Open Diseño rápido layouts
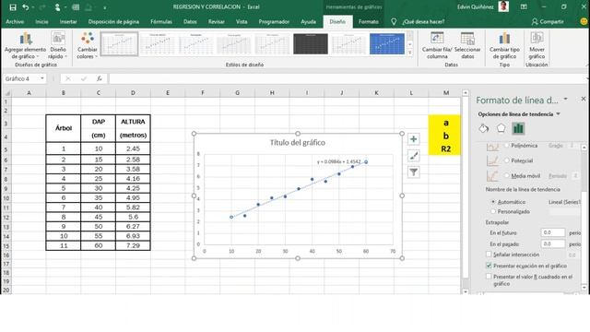The image size is (590, 332). 57,45
